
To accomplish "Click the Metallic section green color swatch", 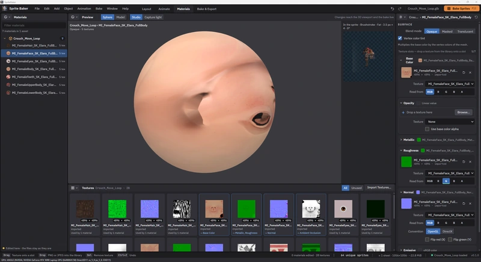I will click(x=418, y=140).
